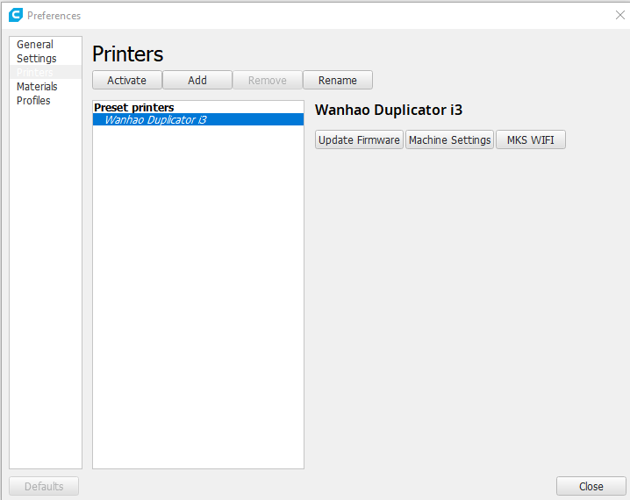Click the Activate printer button

pyautogui.click(x=127, y=80)
